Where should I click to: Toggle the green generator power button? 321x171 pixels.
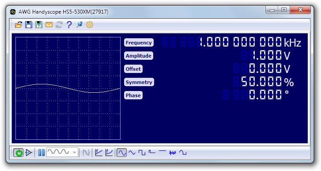(19, 153)
